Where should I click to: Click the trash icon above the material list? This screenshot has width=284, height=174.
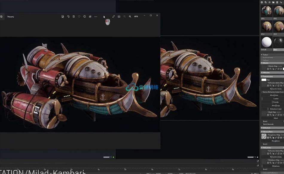(277, 2)
